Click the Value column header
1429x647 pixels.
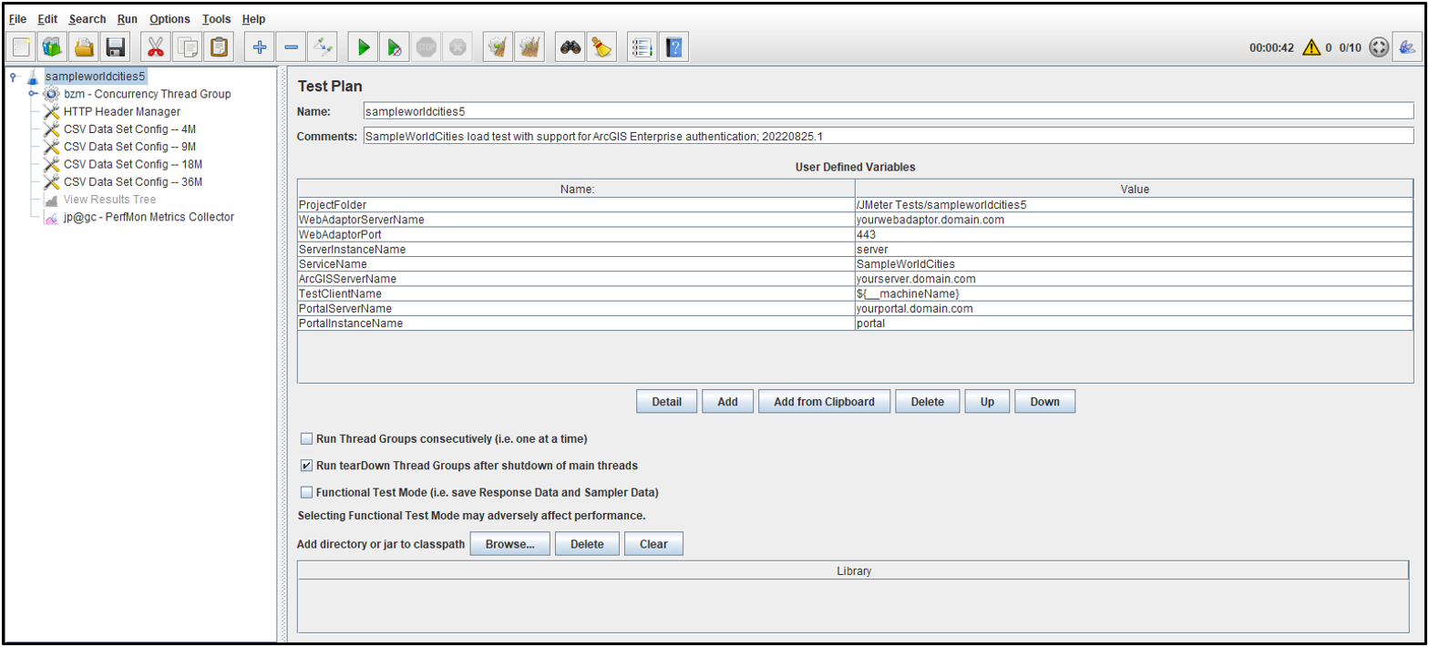[1134, 190]
